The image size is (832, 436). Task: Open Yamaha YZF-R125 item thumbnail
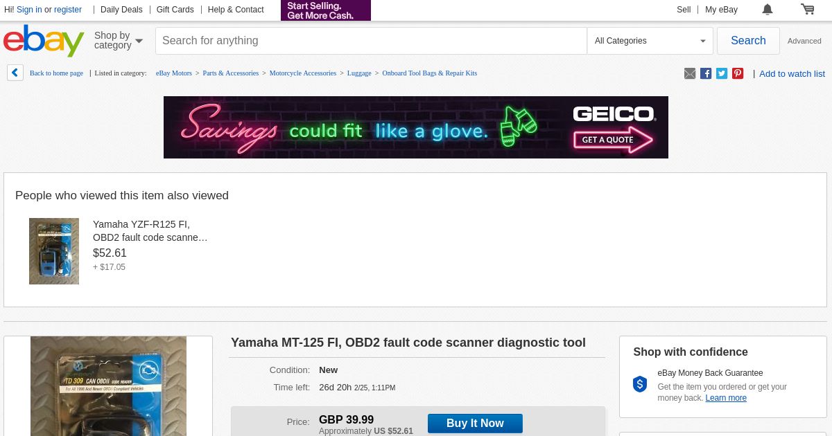(54, 251)
